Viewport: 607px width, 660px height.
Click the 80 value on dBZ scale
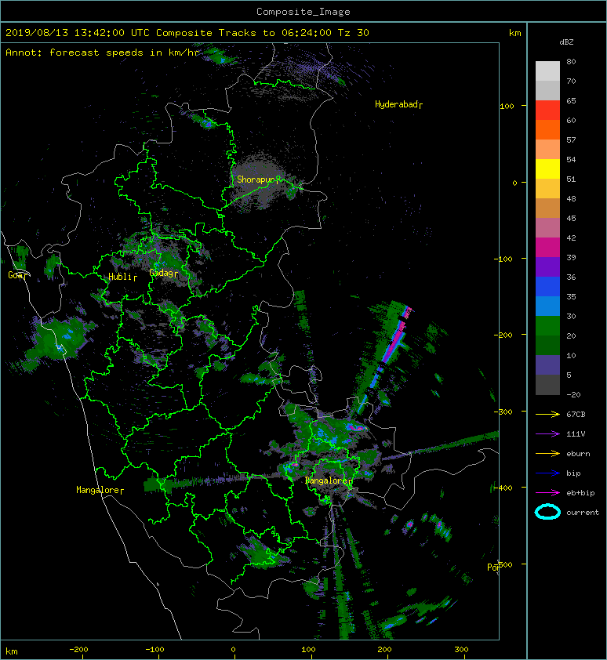point(571,61)
